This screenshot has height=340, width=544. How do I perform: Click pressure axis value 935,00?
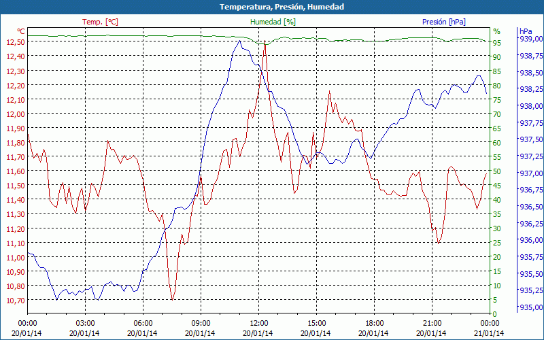(530, 307)
